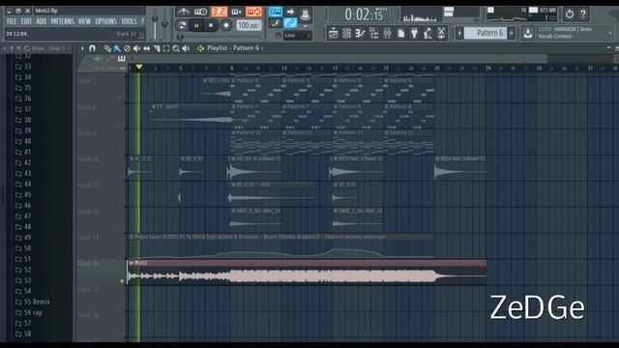This screenshot has width=619, height=348.
Task: Mute Track 14 with its green dot
Action: (x=122, y=281)
